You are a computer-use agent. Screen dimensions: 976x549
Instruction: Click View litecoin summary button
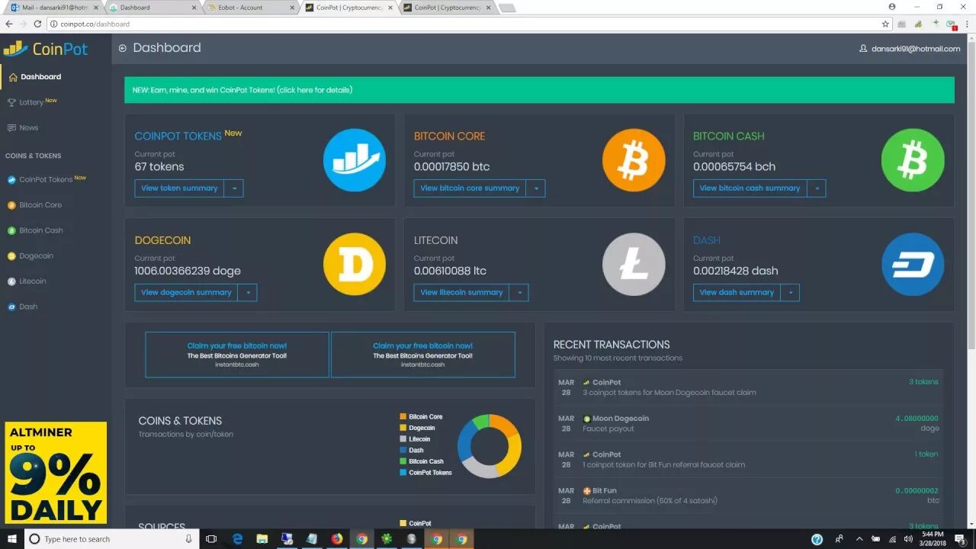[x=461, y=292]
